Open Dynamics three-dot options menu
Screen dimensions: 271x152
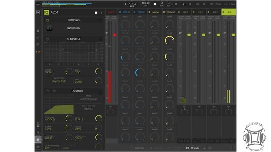point(100,91)
